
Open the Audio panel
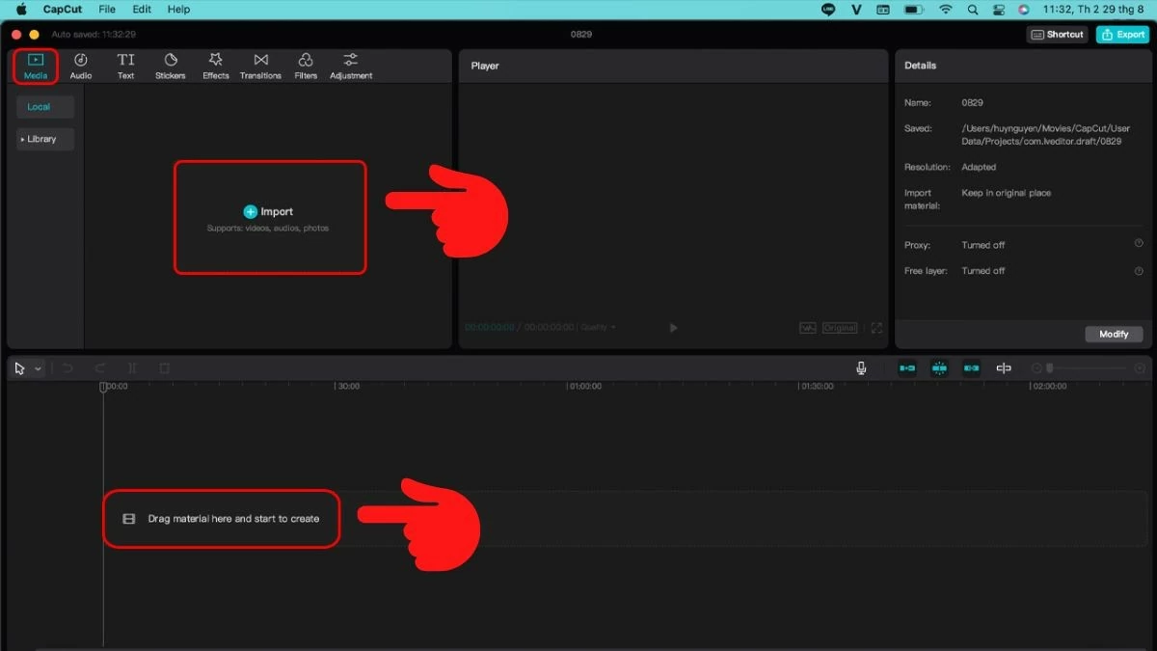(x=81, y=66)
